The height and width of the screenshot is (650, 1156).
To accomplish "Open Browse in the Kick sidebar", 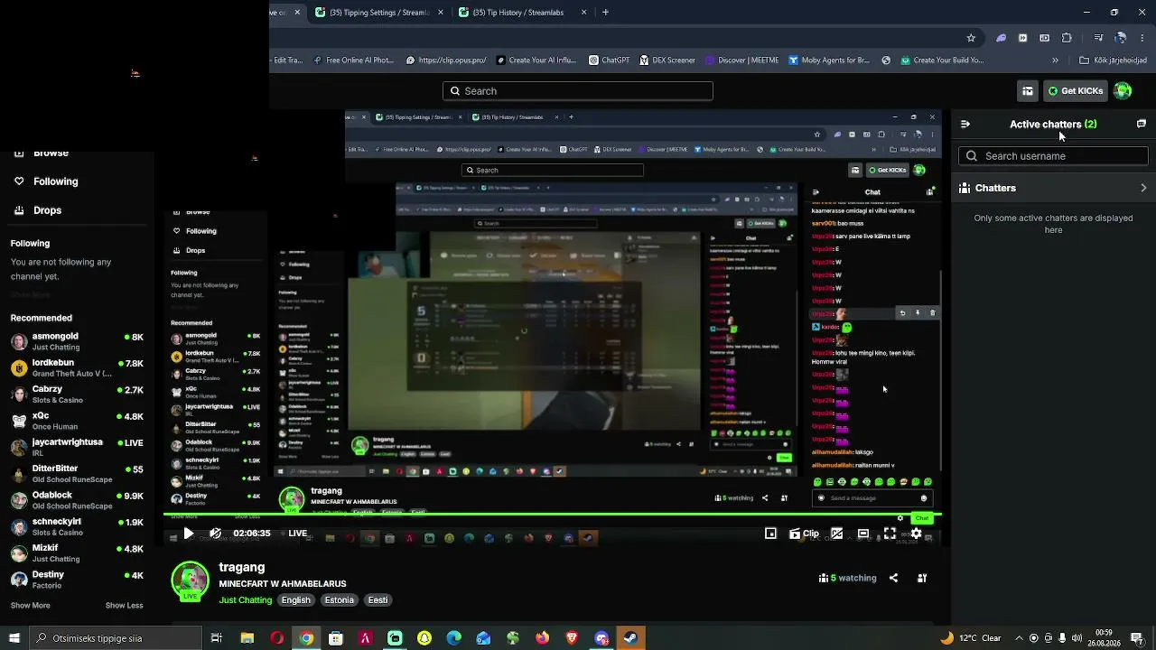I will (41, 153).
